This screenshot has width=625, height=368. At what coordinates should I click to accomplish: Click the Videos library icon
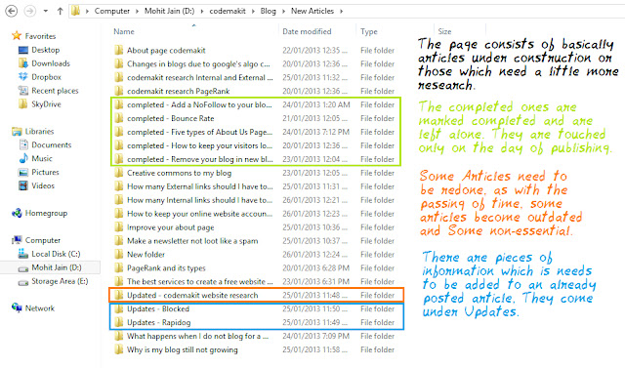click(x=23, y=185)
